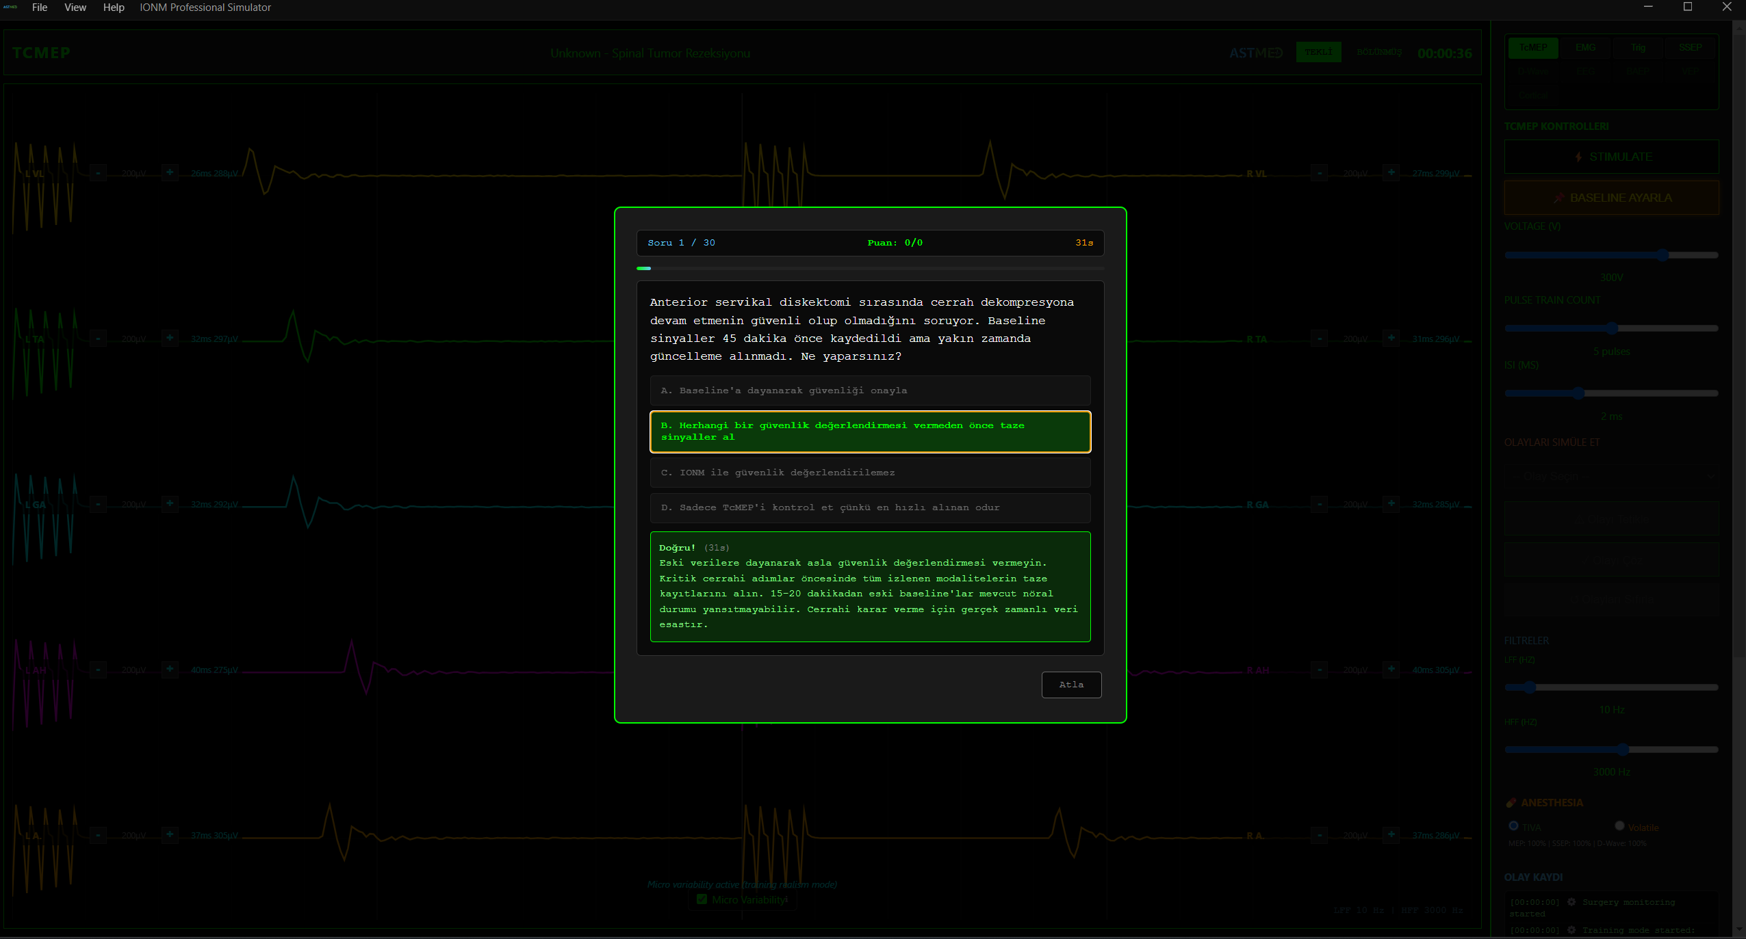Open the Olay Seçin dropdown
This screenshot has width=1746, height=939.
click(x=1611, y=476)
